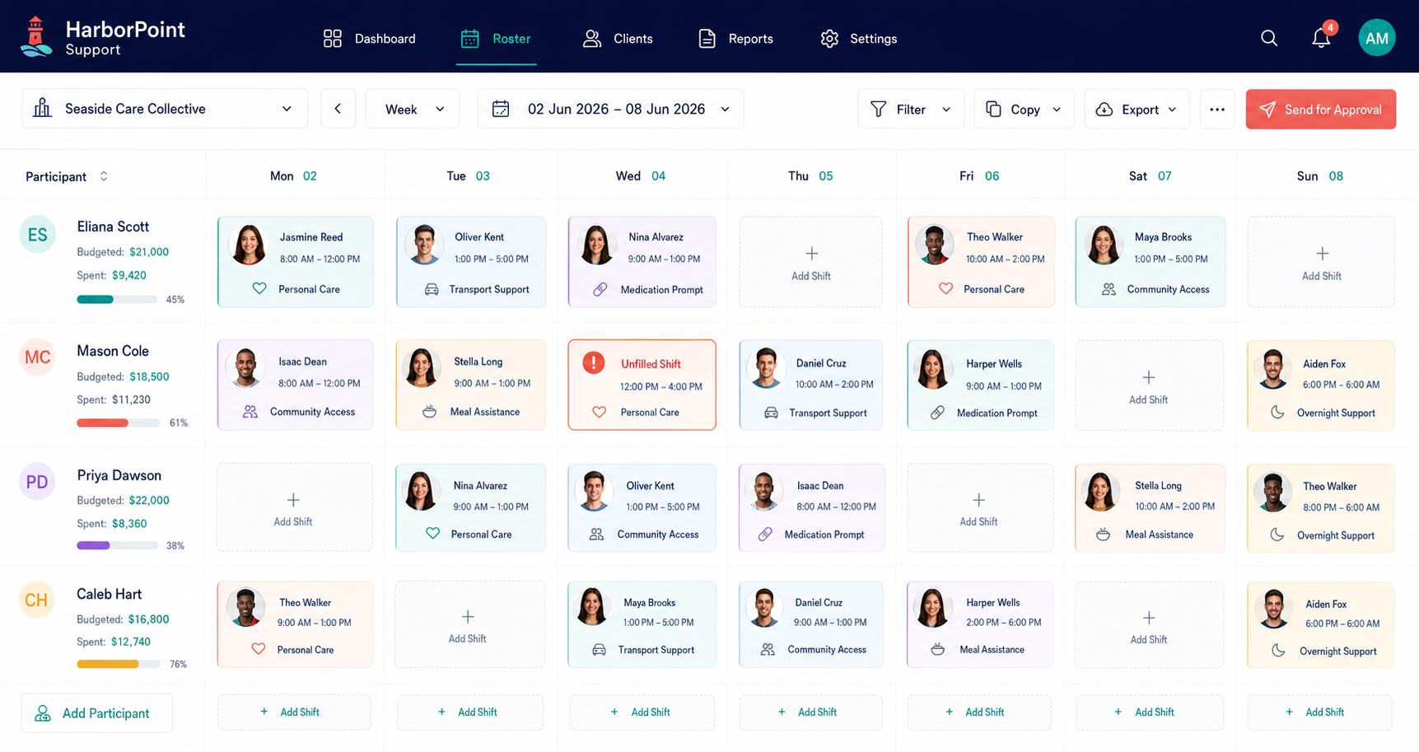Open the Week view dropdown
1419x752 pixels.
pyautogui.click(x=413, y=109)
